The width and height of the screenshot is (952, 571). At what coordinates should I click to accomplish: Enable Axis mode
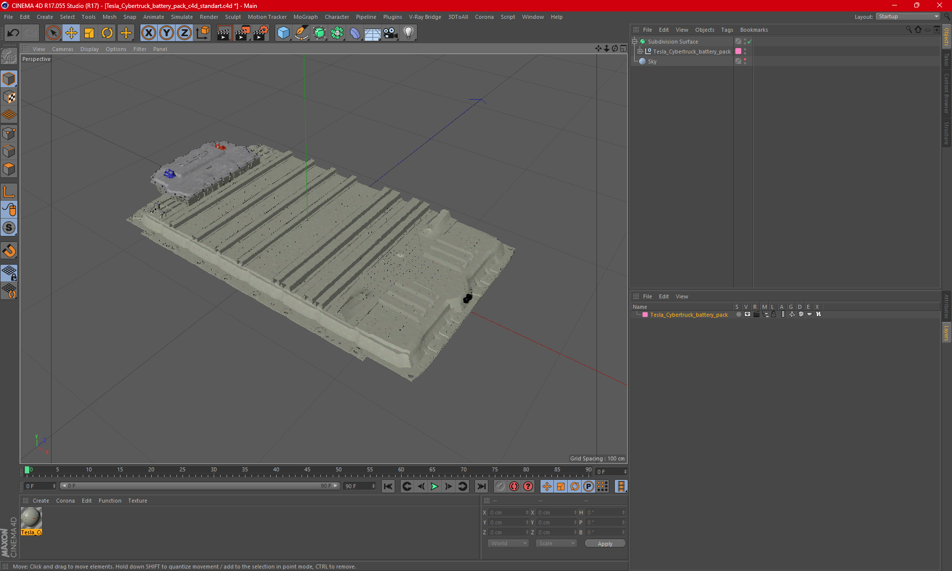point(9,192)
